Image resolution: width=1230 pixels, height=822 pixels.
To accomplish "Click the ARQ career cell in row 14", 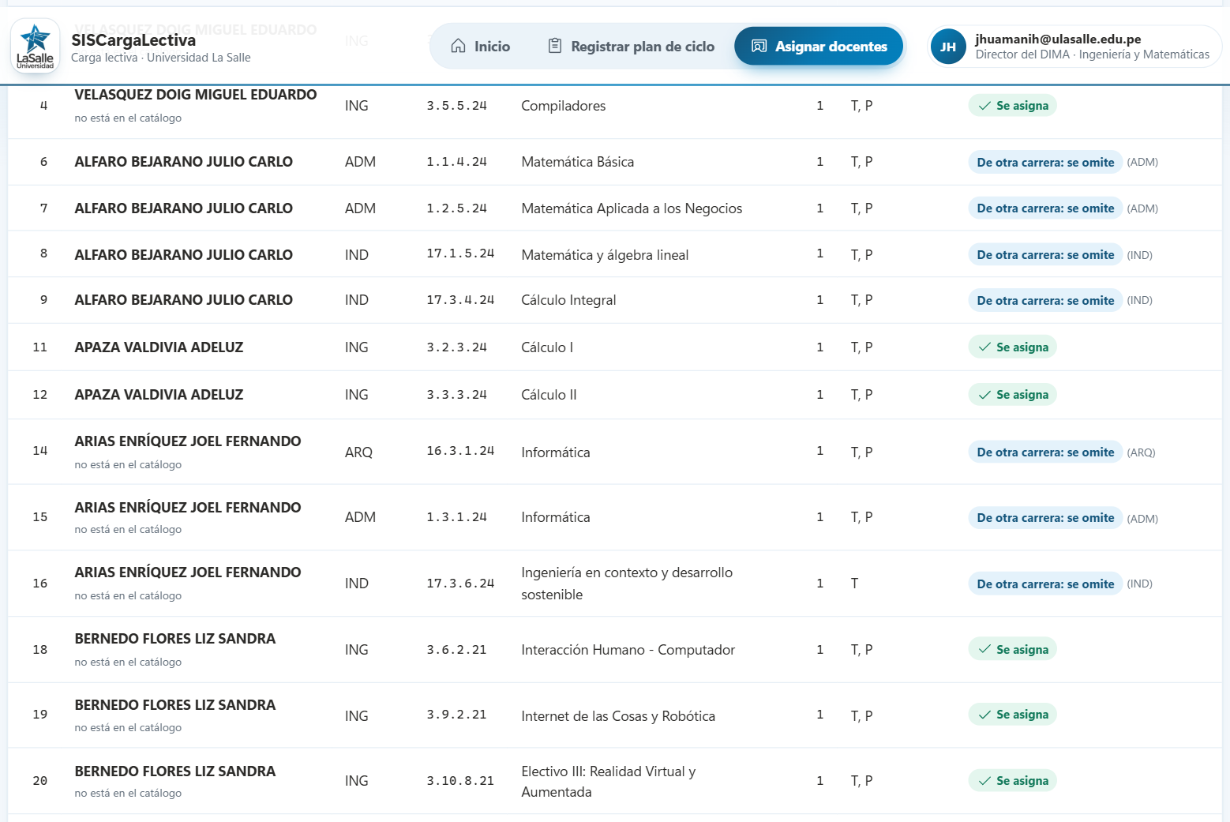I will pos(358,452).
